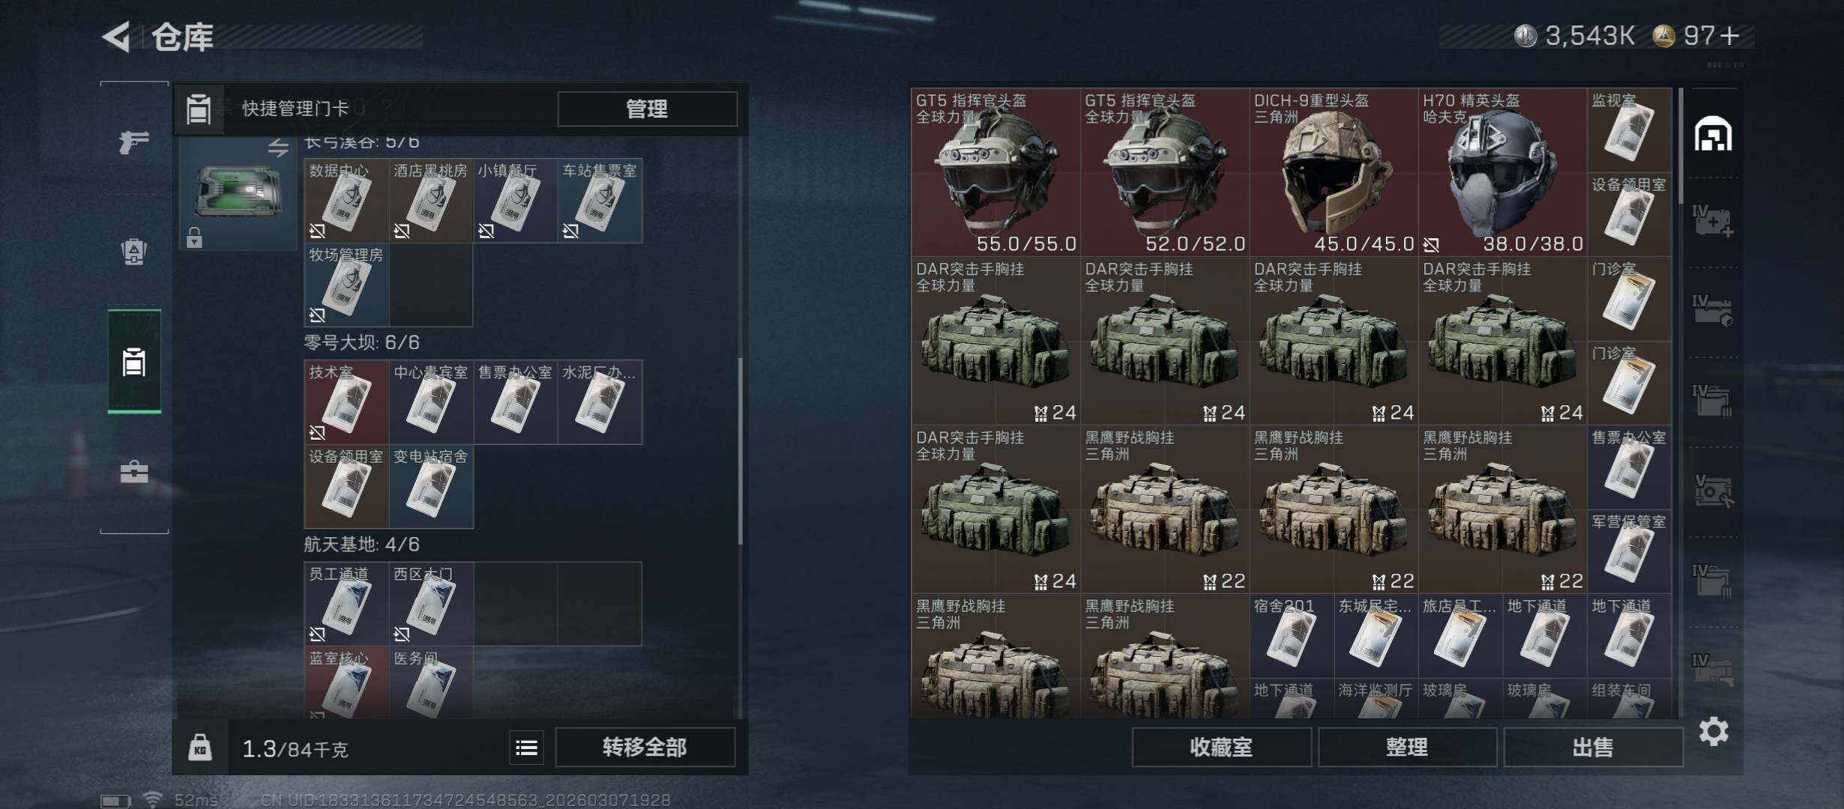The height and width of the screenshot is (809, 1844).
Task: Open the weapons category pistol icon
Action: (134, 141)
